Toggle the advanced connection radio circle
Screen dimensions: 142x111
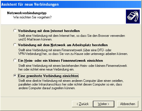click(x=15, y=76)
